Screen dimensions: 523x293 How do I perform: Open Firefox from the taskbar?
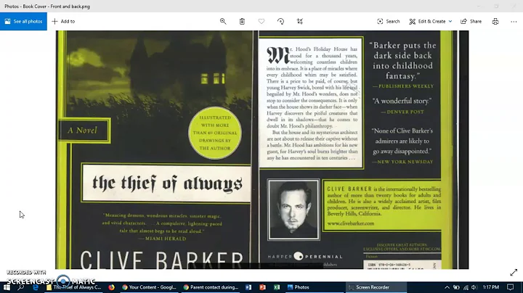(111, 287)
